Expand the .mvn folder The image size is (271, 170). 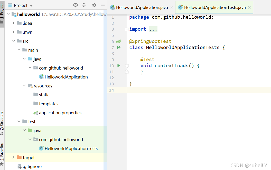click(x=13, y=32)
